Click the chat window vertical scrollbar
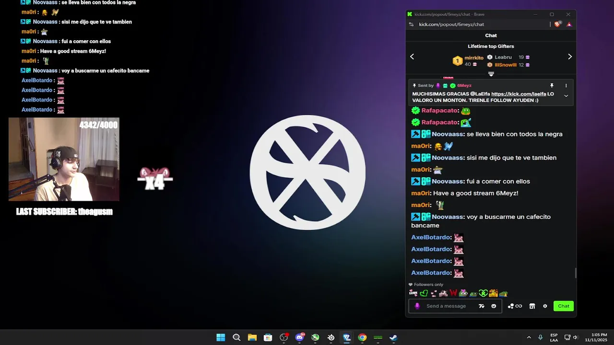Image resolution: width=614 pixels, height=345 pixels. pos(575,273)
